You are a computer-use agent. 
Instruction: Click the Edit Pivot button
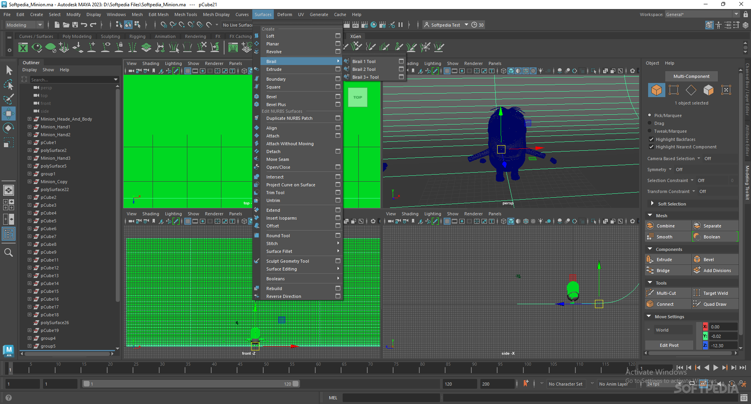[669, 345]
